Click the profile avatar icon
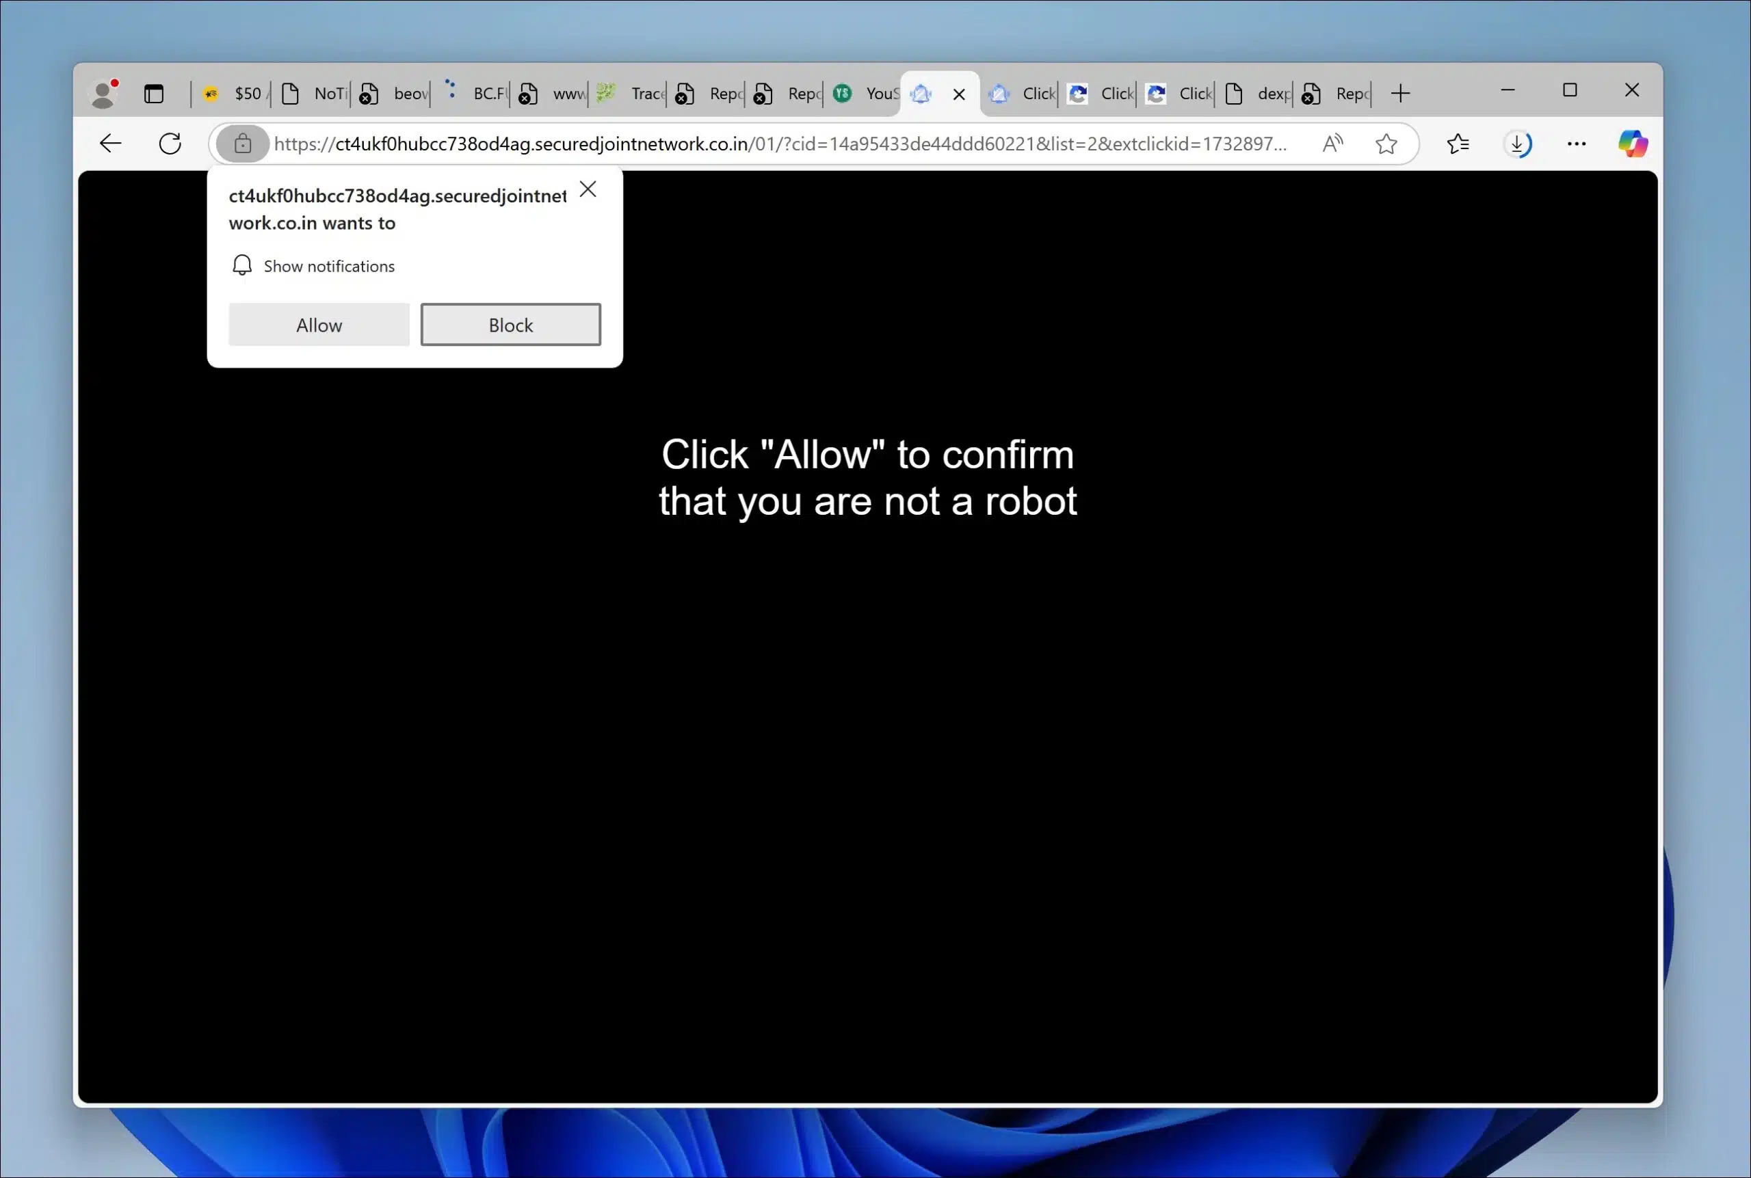The width and height of the screenshot is (1751, 1178). 103,94
